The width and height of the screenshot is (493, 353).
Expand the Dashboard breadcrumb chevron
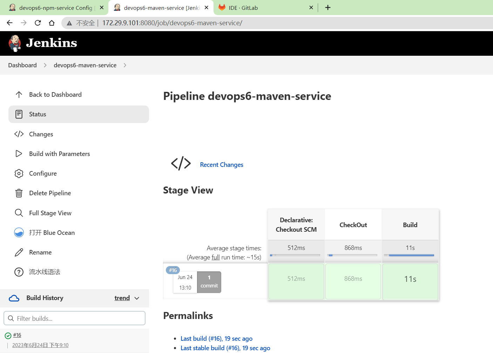click(x=45, y=65)
